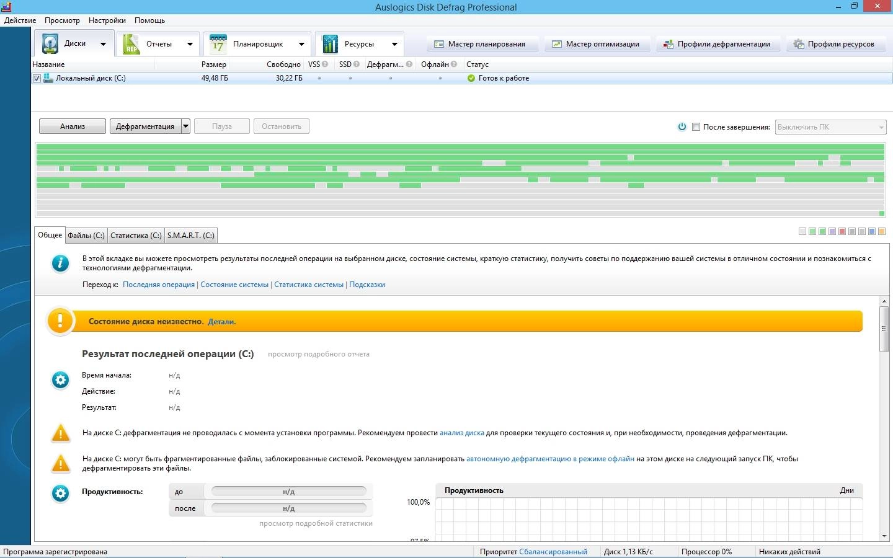This screenshot has height=558, width=893.
Task: Click the green check icon by Готов к работе
Action: 471,78
